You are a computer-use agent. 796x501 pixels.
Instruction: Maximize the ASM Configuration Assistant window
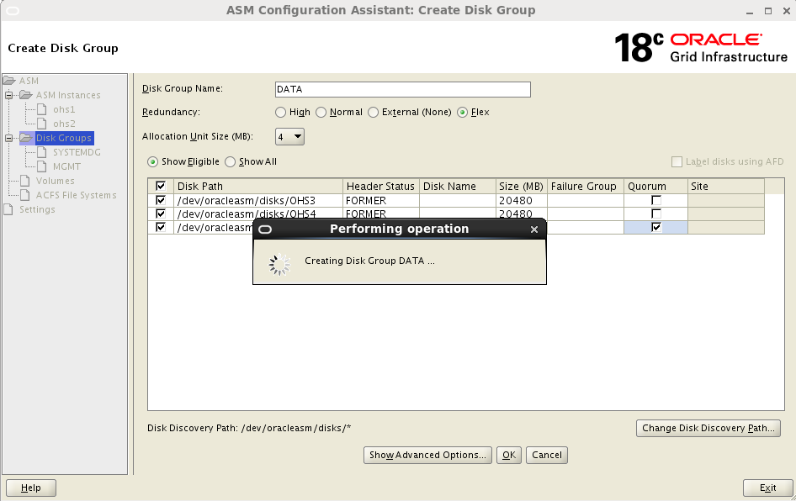coord(768,11)
